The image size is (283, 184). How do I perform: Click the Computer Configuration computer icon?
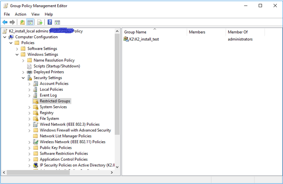tap(11, 37)
